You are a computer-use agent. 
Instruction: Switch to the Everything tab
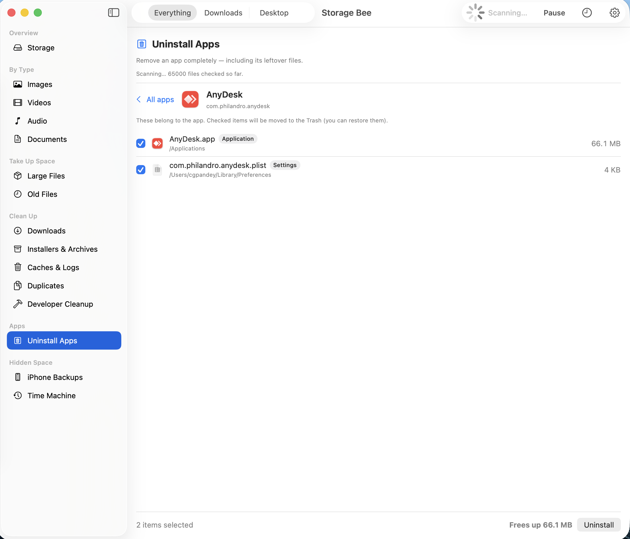(x=173, y=13)
